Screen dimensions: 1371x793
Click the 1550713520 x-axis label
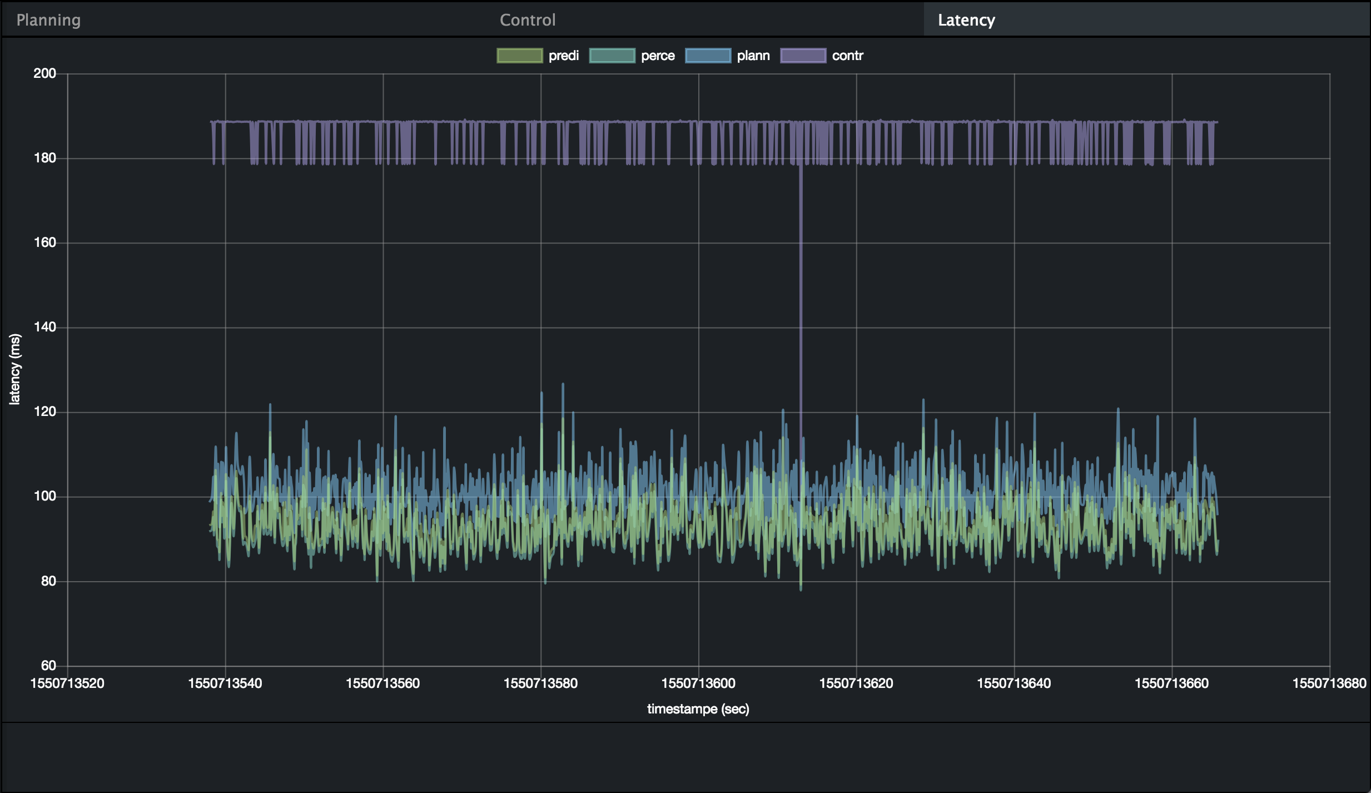[x=67, y=683]
